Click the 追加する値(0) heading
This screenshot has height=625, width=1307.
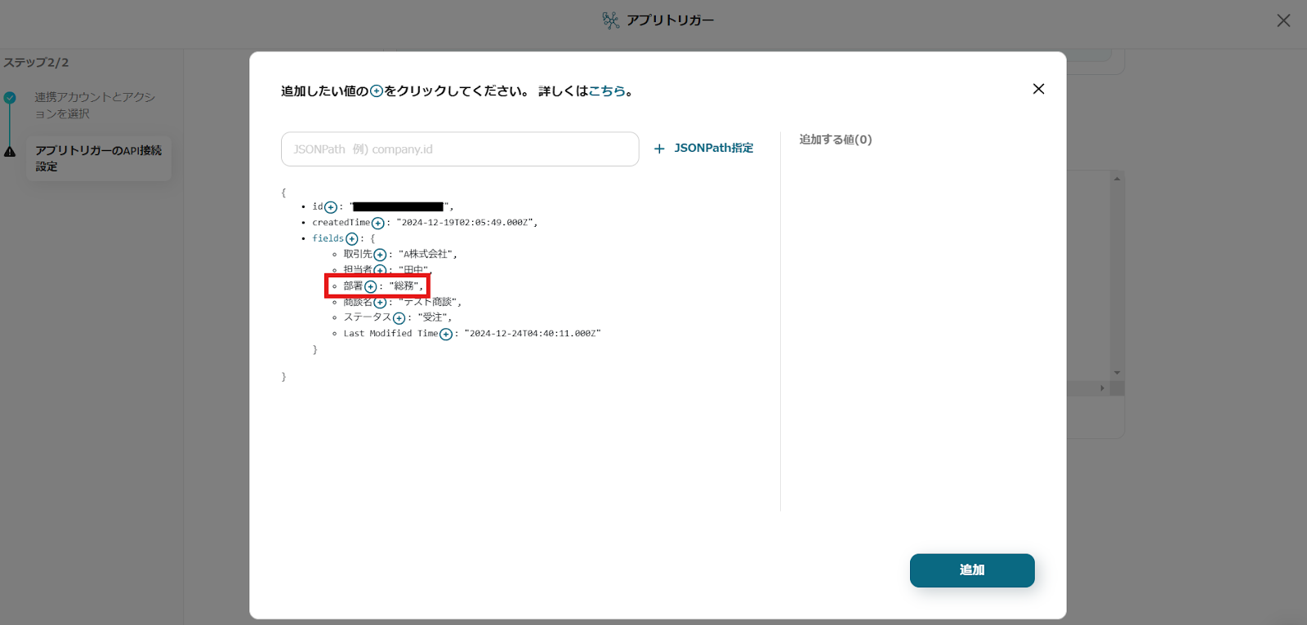pos(836,140)
